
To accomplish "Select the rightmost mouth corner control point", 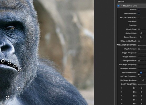I will [20, 70].
